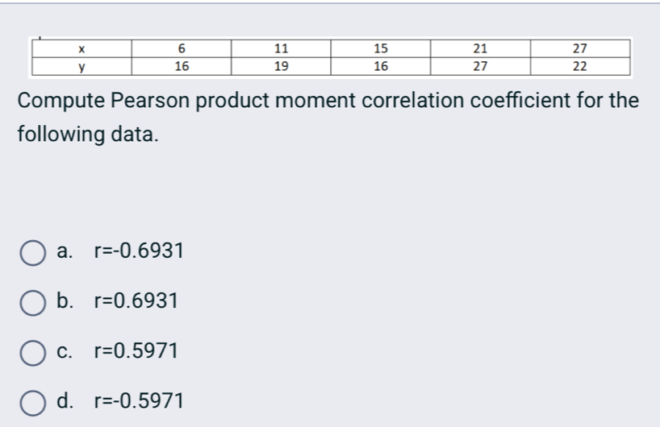Image resolution: width=660 pixels, height=427 pixels.
Task: Click the answer label text "r=-0.5971"
Action: coord(139,401)
